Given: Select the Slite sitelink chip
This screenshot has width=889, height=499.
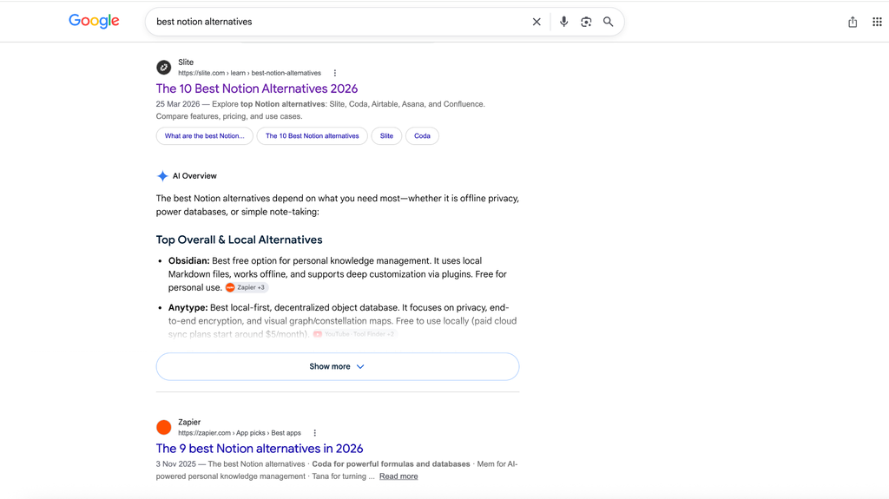Looking at the screenshot, I should (x=386, y=136).
